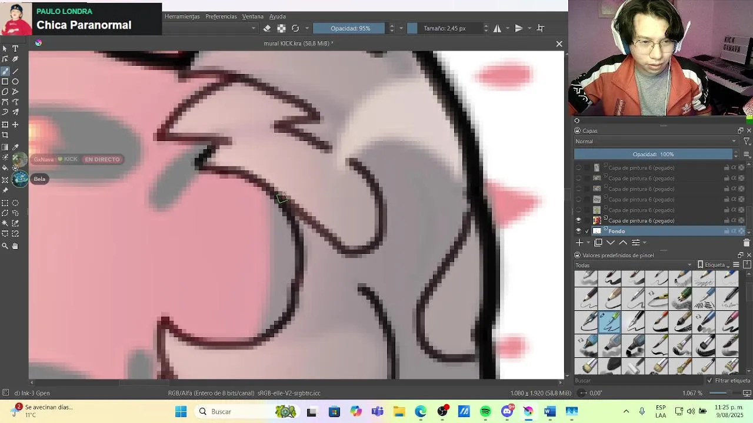753x423 pixels.
Task: Add a new layer with plus button
Action: click(x=579, y=243)
